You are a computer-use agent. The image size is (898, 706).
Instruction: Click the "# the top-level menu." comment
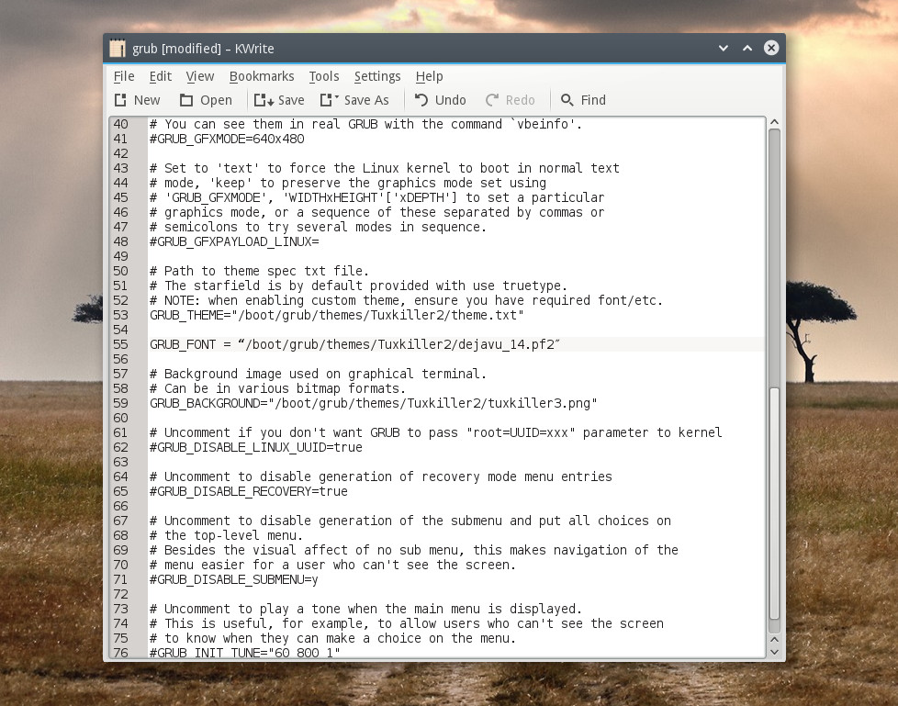click(x=226, y=535)
